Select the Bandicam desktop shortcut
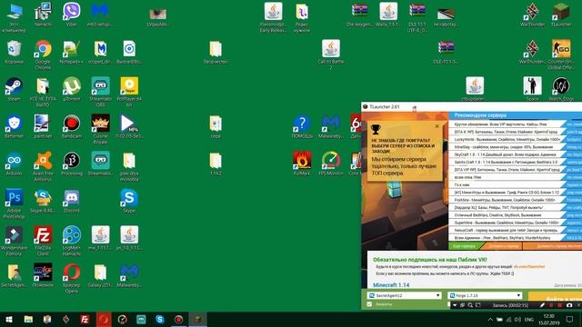This screenshot has width=582, height=327. (x=71, y=126)
